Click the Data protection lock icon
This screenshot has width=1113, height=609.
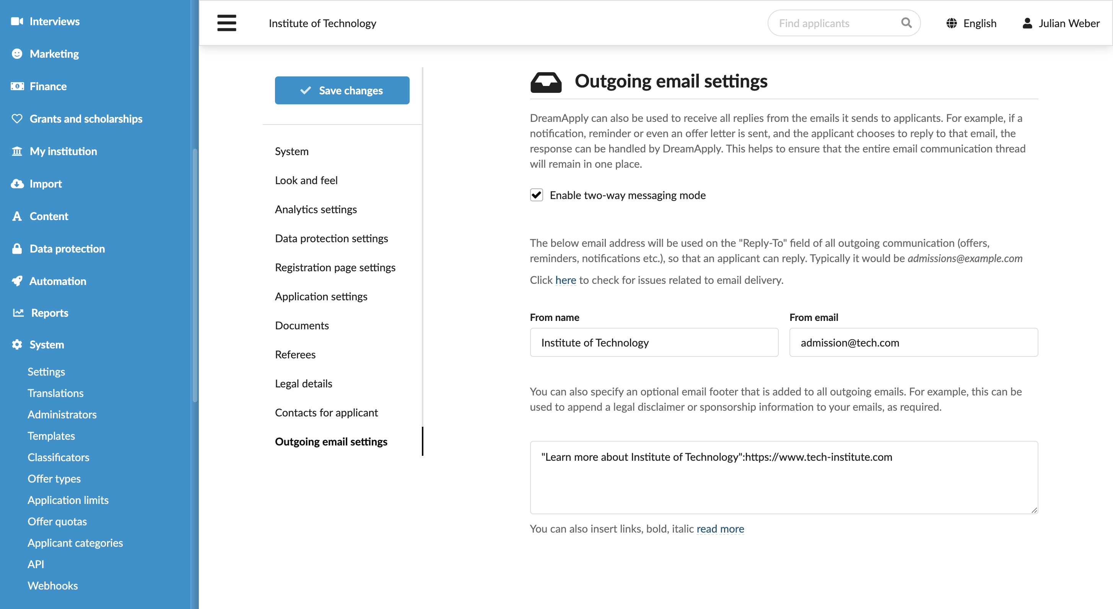click(17, 249)
